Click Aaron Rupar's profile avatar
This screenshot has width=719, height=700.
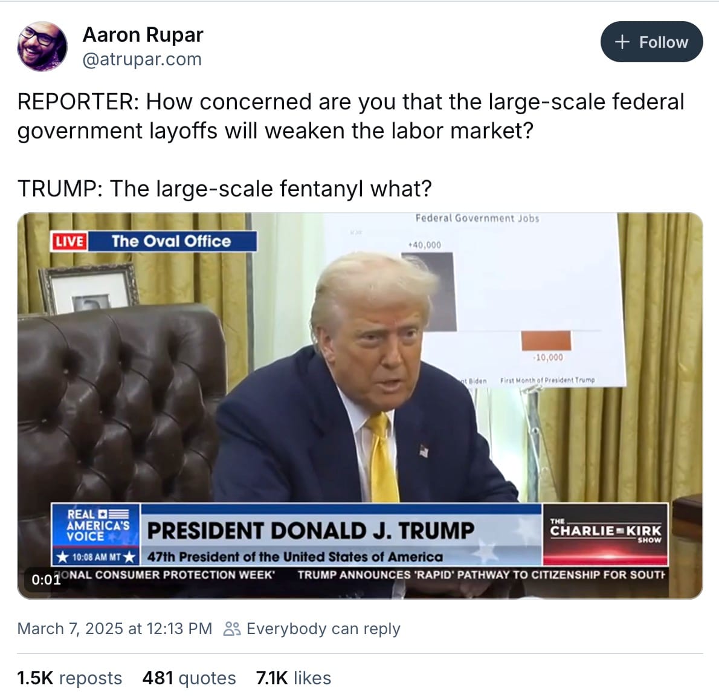[42, 47]
